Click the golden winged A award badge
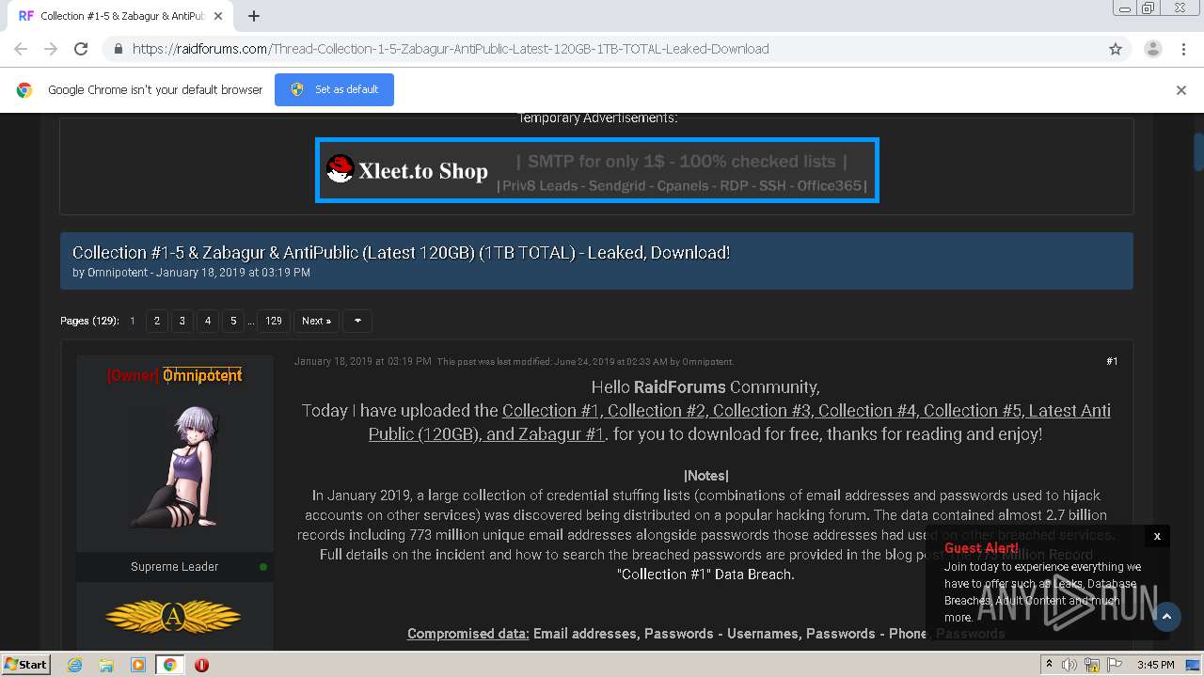This screenshot has height=677, width=1204. pyautogui.click(x=173, y=617)
